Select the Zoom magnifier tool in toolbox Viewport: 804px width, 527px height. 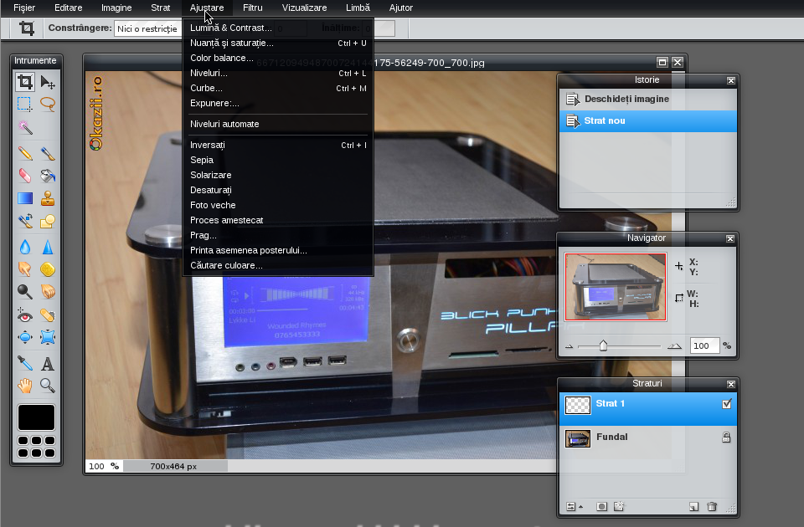pos(48,385)
